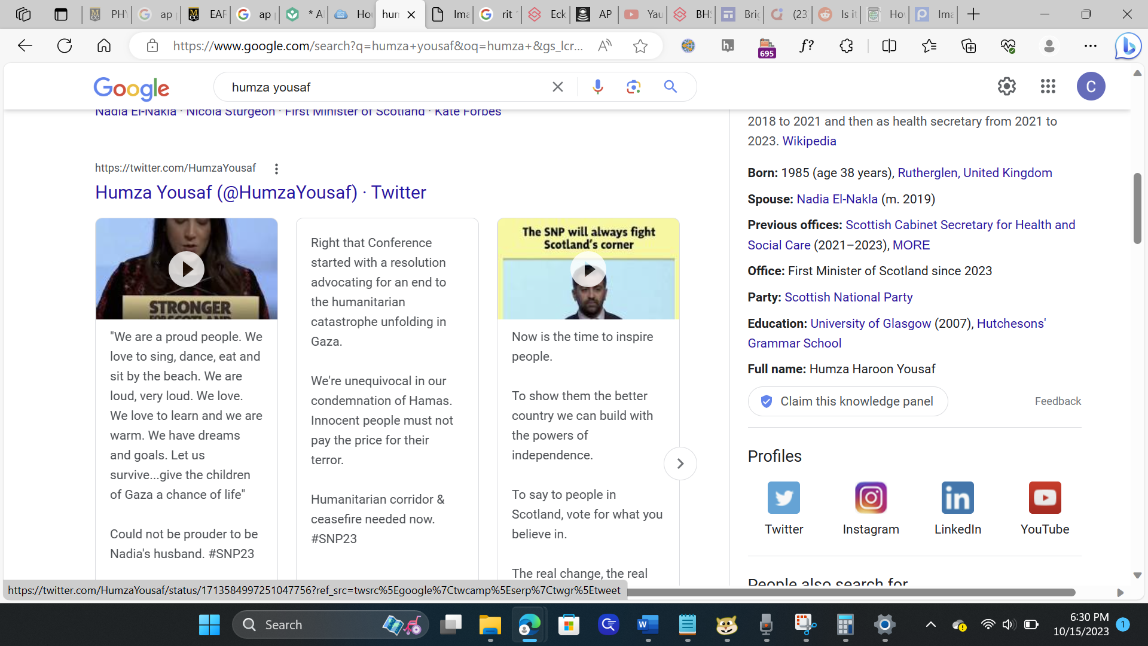Open Scottish National Party link
This screenshot has width=1148, height=646.
(848, 297)
